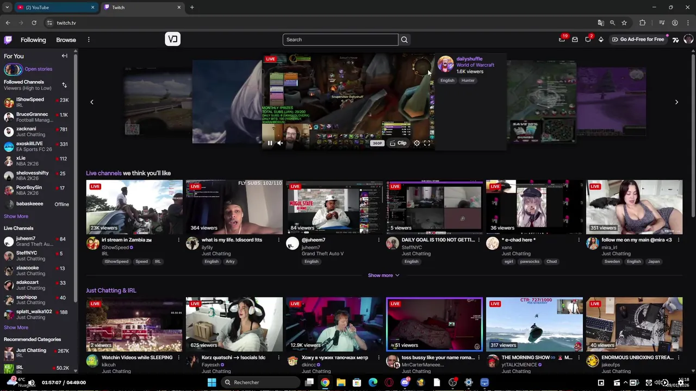Expand Show more live channels section
The image size is (696, 391).
(x=383, y=275)
